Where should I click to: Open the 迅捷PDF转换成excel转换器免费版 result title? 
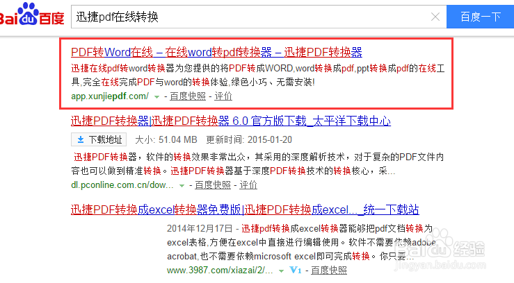245,209
